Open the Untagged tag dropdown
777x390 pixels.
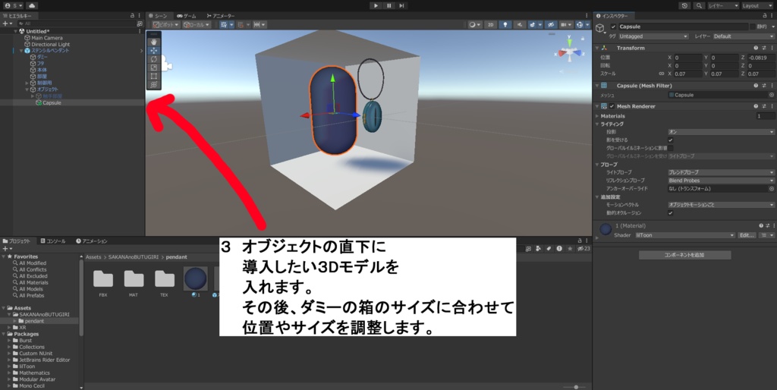(653, 36)
